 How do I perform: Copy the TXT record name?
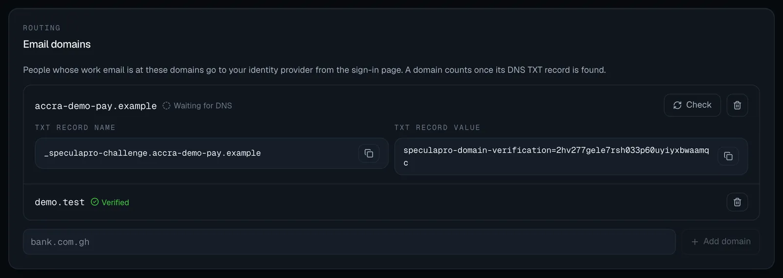[369, 153]
